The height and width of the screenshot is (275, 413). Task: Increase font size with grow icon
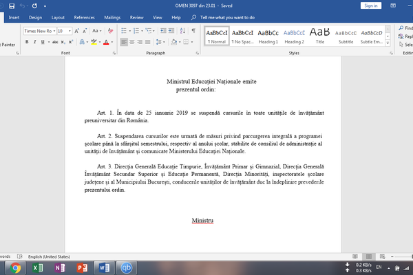click(x=76, y=31)
